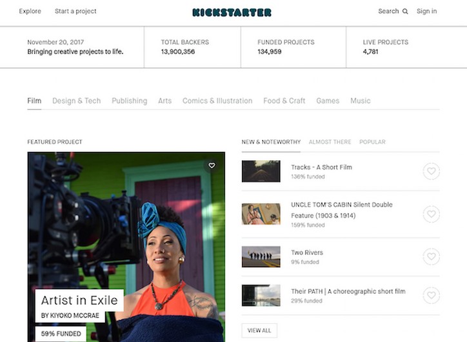Image resolution: width=467 pixels, height=342 pixels.
Task: Open the Explore menu
Action: click(x=30, y=12)
